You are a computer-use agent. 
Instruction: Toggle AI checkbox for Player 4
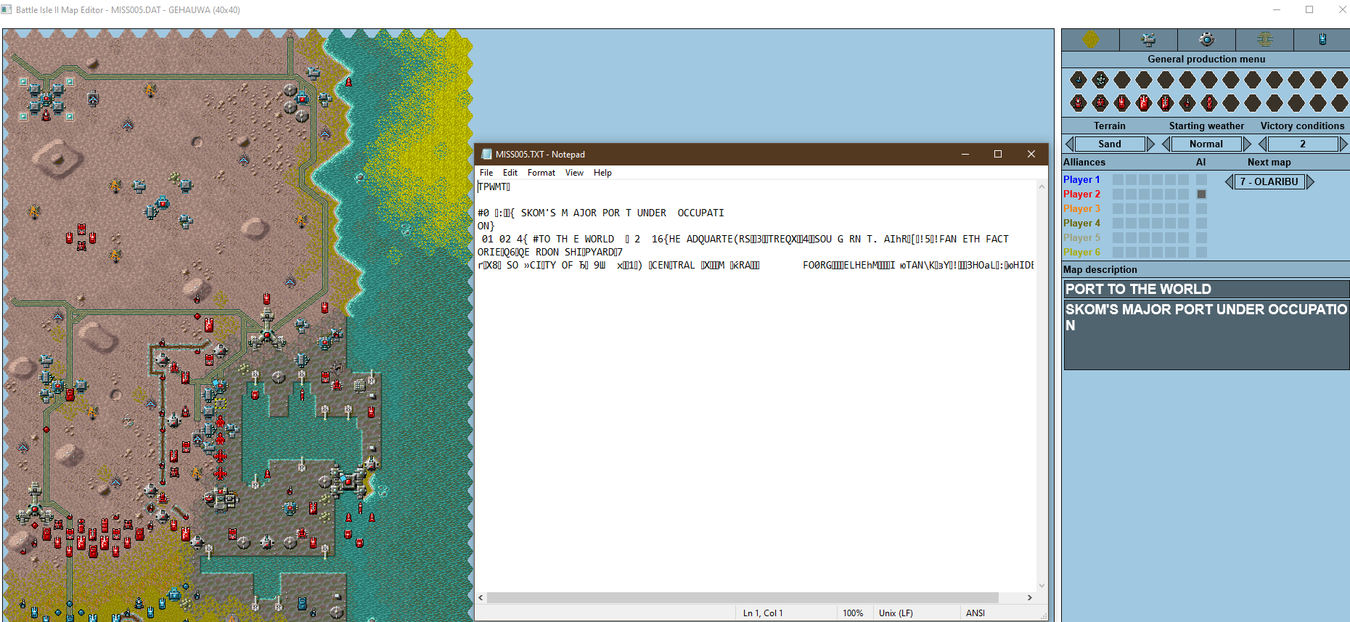[x=1201, y=223]
